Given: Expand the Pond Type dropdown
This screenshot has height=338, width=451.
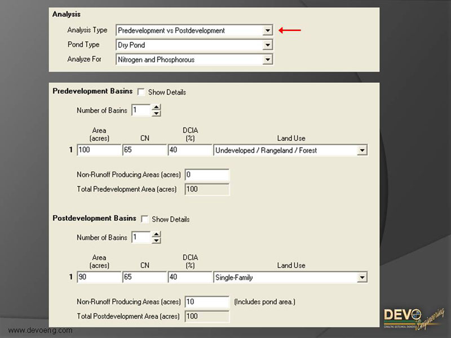Looking at the screenshot, I should (x=267, y=45).
